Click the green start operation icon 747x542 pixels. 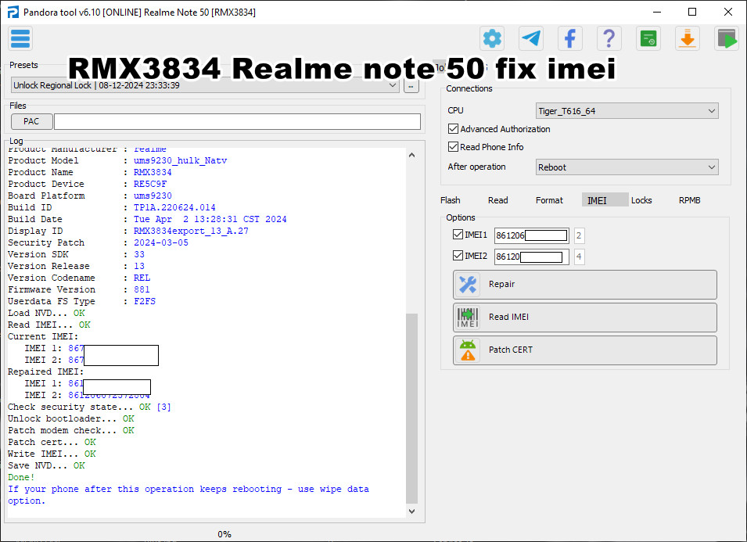tap(726, 38)
